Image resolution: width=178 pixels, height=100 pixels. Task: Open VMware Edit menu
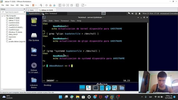click(x=7, y=5)
